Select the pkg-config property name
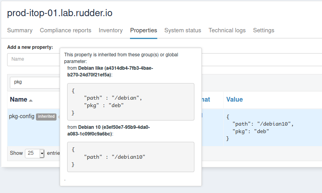 point(21,116)
